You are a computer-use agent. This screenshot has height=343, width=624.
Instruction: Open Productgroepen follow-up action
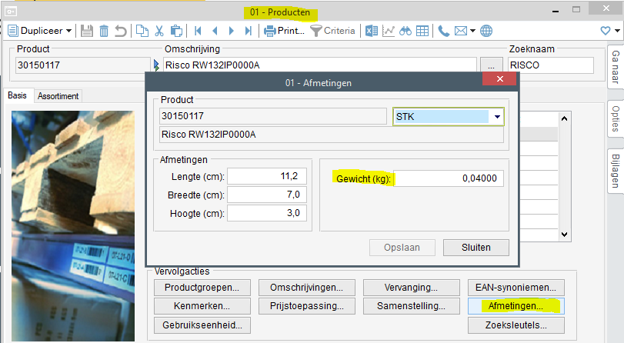point(202,288)
